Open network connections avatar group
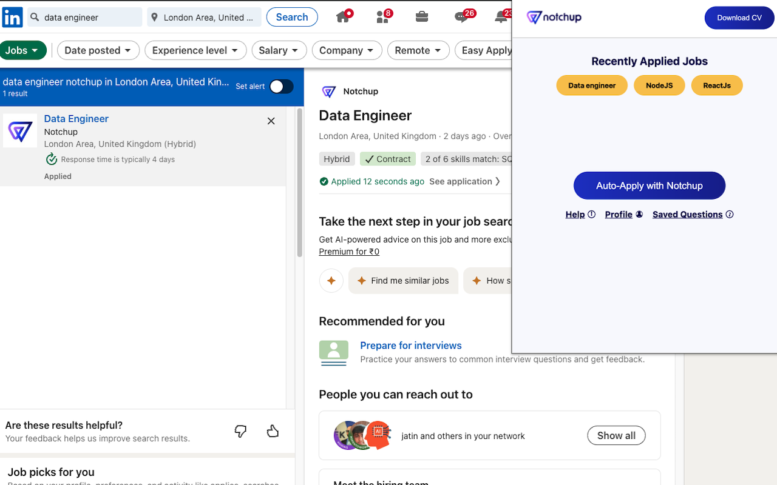 coord(362,435)
